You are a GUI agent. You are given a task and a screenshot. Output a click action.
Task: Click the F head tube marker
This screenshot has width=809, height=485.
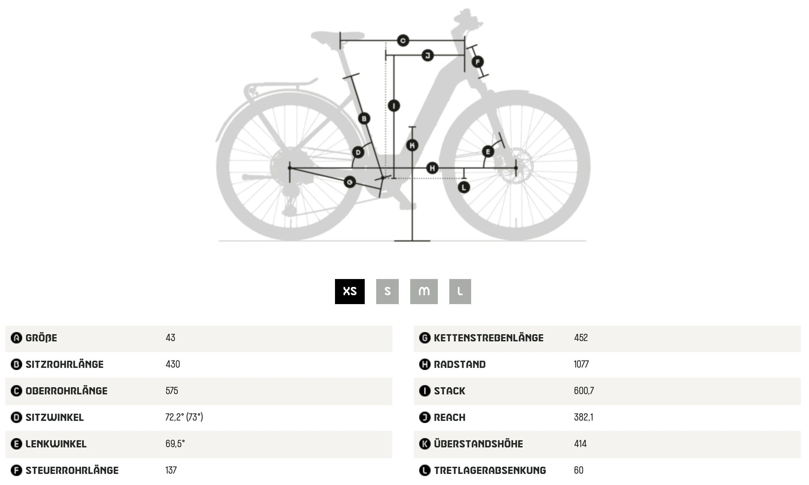click(x=478, y=62)
